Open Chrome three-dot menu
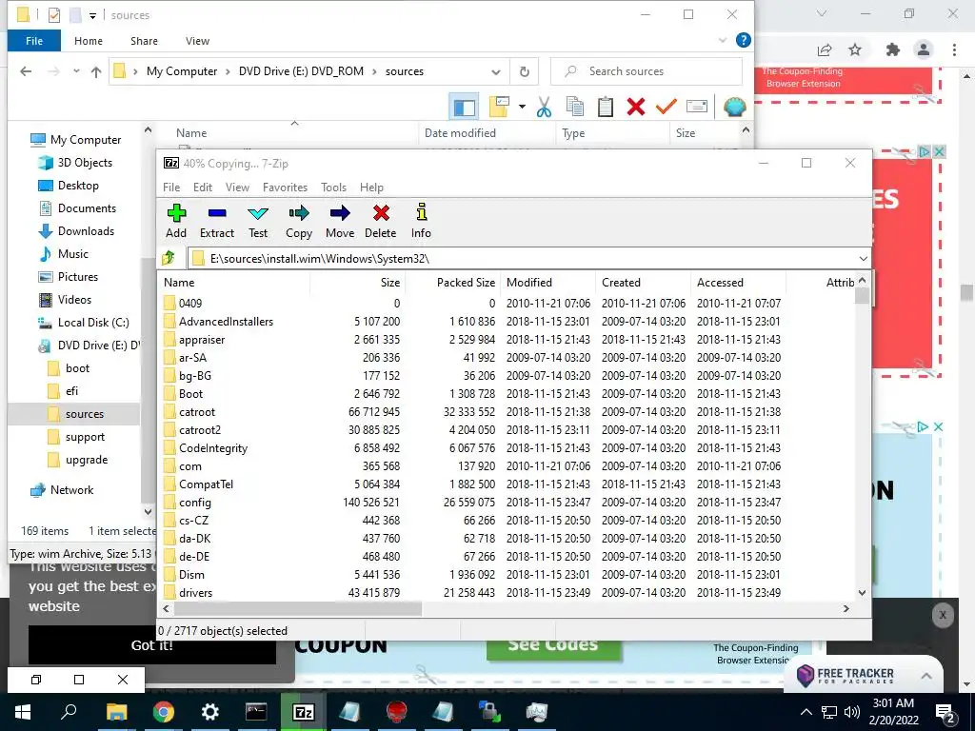Screen dimensions: 975x731 954,49
